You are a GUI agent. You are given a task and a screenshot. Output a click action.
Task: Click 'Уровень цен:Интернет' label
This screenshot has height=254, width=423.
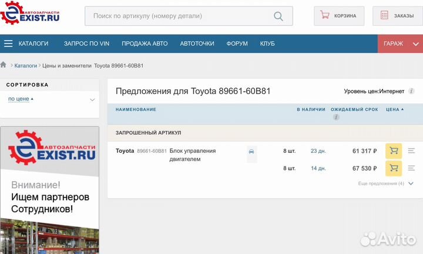[374, 91]
